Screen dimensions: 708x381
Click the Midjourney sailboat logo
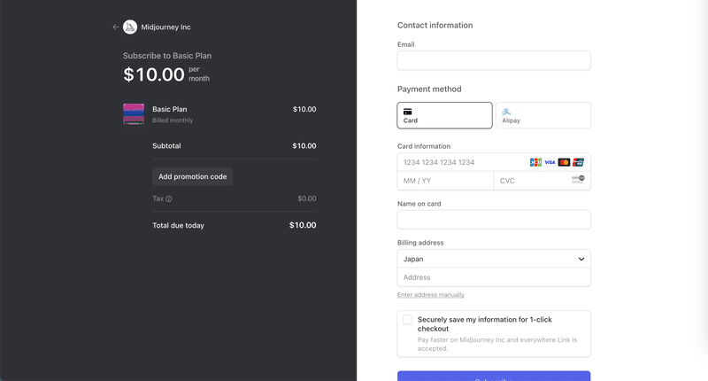pos(130,27)
